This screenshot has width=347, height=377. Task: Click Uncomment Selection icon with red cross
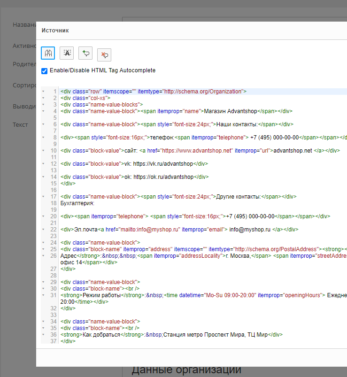(x=104, y=55)
